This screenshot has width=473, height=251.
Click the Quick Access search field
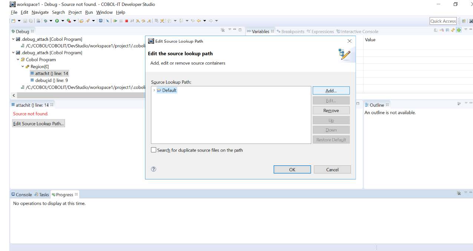tap(444, 21)
